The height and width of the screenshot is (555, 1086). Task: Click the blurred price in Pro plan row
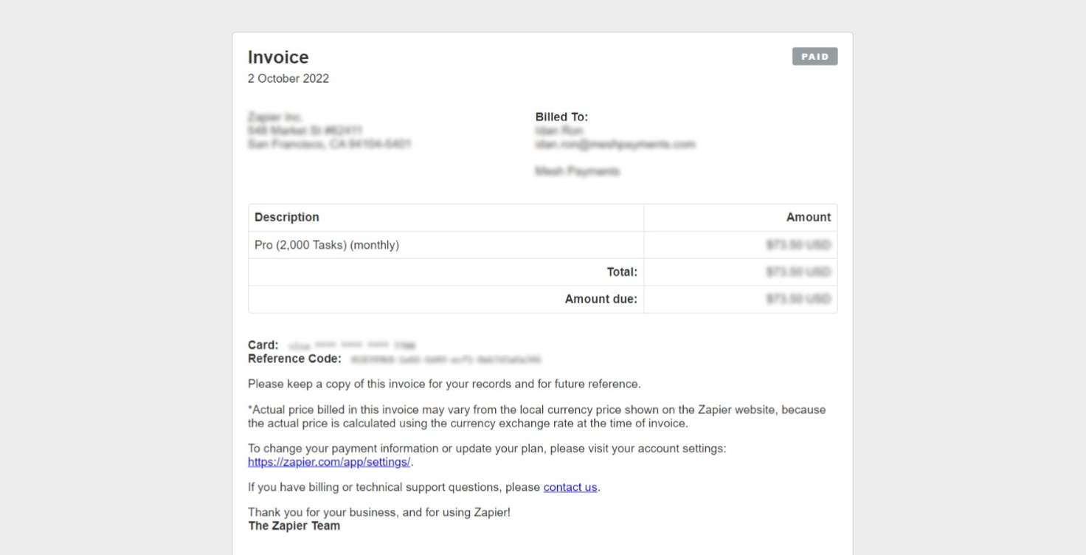(798, 245)
